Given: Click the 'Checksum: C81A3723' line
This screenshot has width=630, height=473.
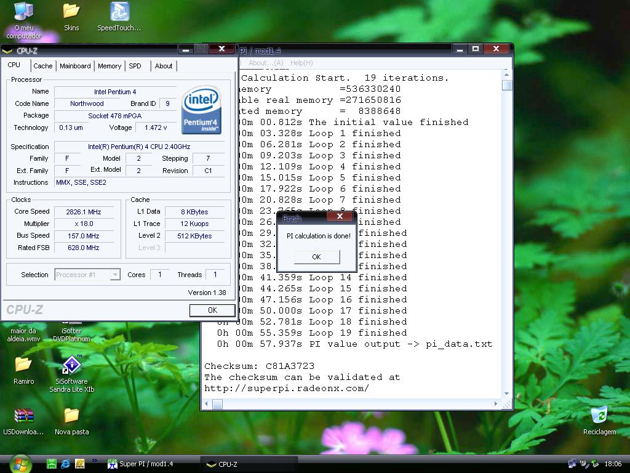Looking at the screenshot, I should [259, 366].
